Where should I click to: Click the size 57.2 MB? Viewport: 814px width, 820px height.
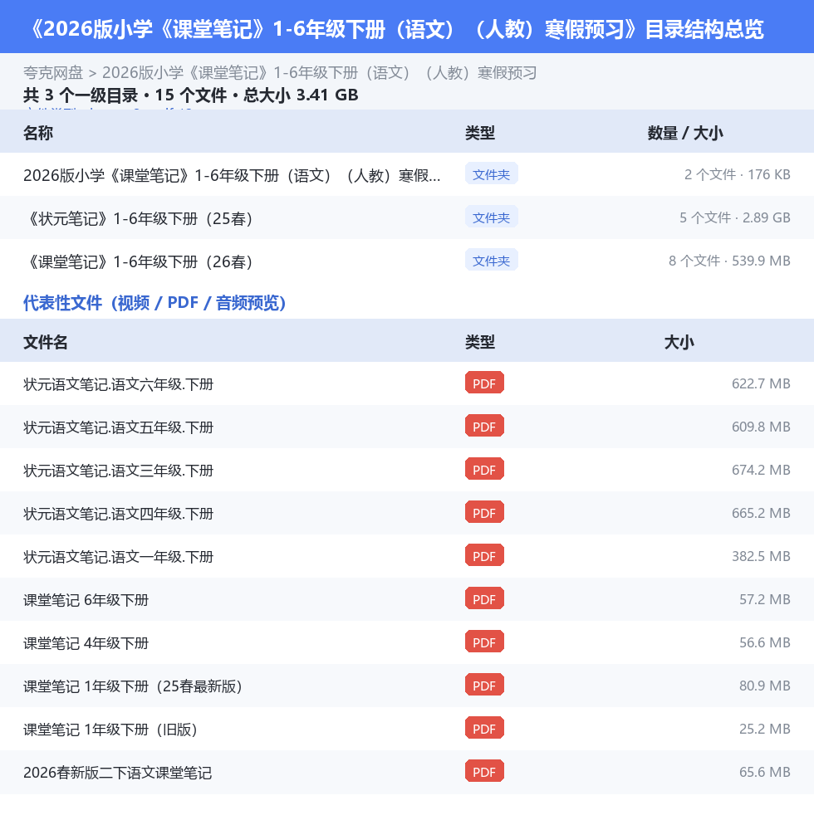tap(764, 599)
